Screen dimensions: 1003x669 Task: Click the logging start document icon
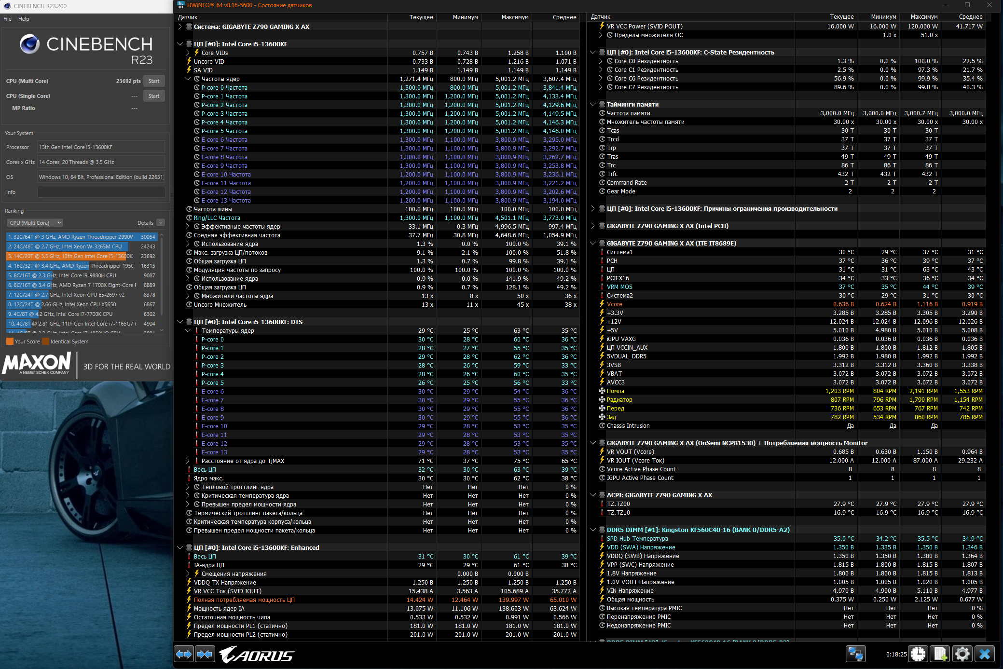coord(940,654)
